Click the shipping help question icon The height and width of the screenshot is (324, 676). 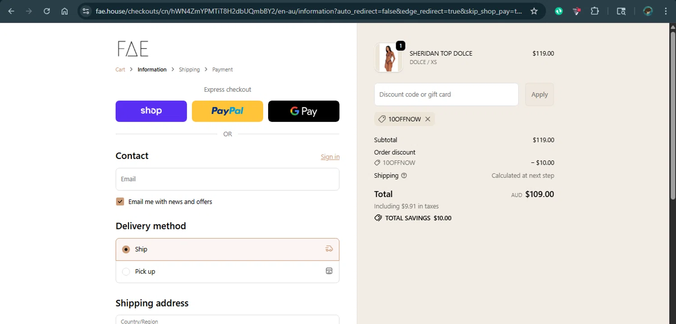tap(404, 175)
